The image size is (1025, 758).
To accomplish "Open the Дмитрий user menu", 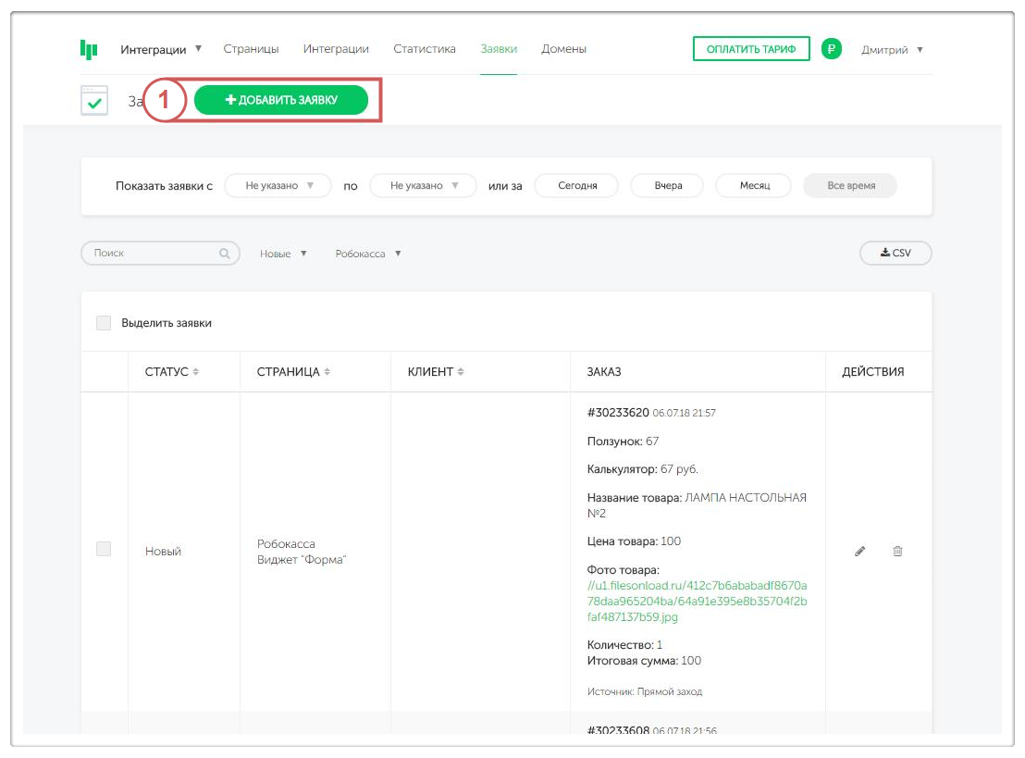I will 892,49.
